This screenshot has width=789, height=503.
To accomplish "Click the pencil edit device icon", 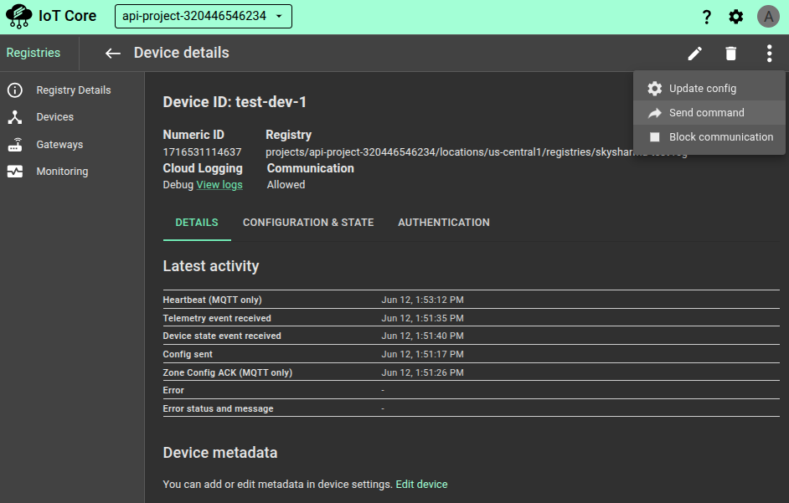I will pos(694,54).
